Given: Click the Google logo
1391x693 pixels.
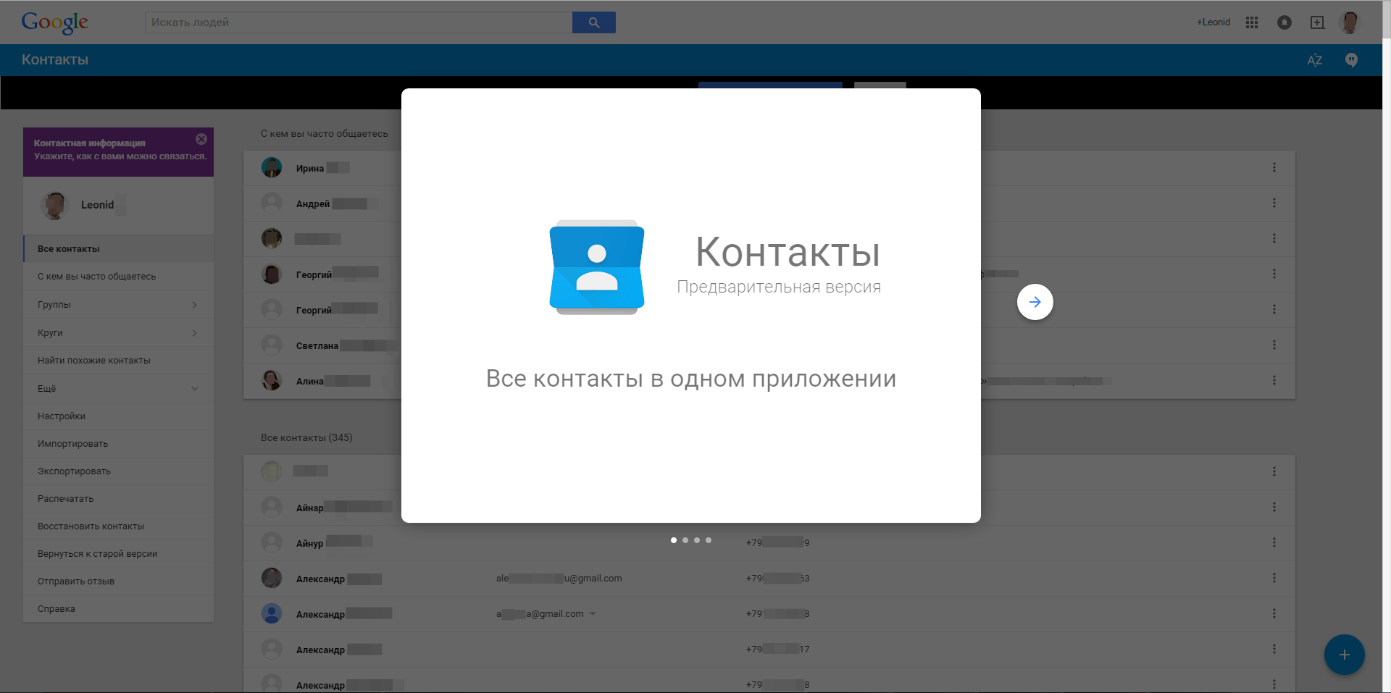Looking at the screenshot, I should 55,22.
